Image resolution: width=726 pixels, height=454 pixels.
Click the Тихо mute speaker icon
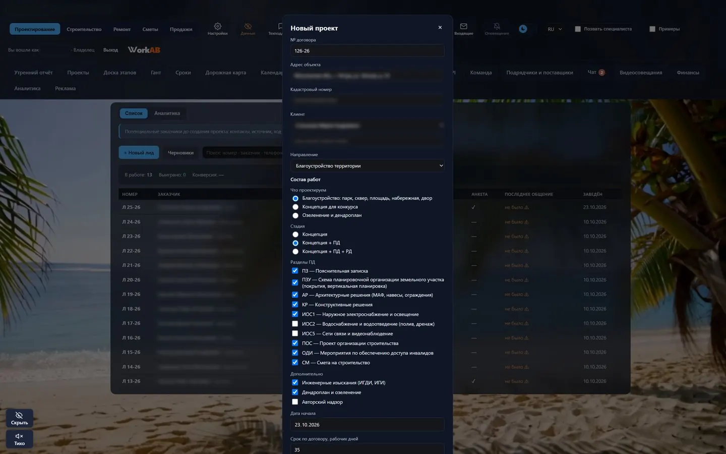20,439
